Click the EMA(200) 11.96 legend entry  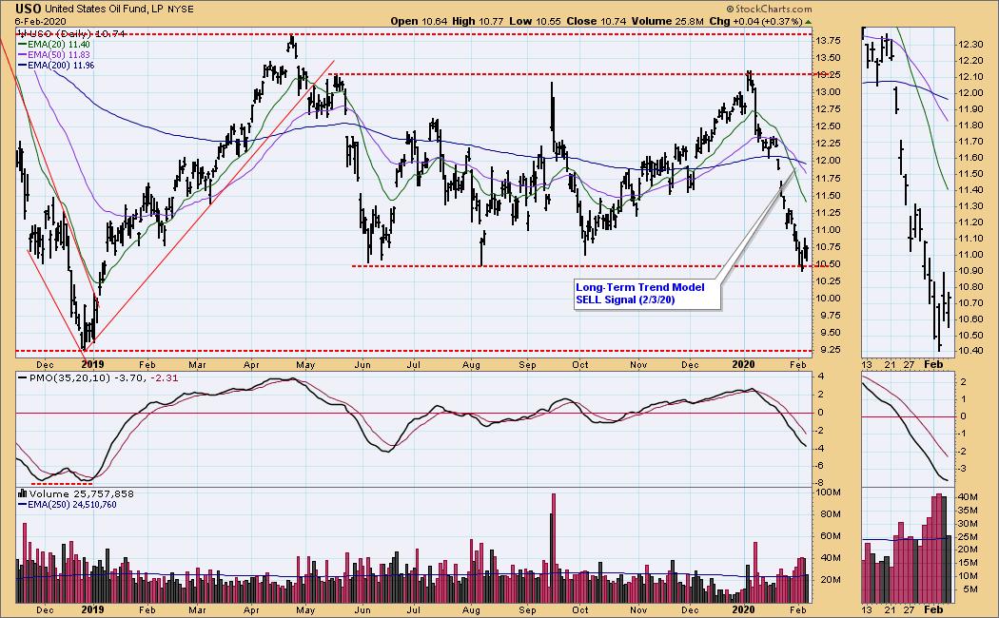(x=56, y=65)
